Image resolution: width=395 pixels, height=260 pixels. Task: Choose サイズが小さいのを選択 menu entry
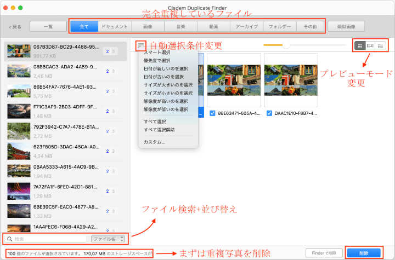point(168,93)
